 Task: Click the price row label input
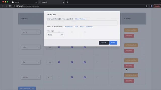pos(49,47)
